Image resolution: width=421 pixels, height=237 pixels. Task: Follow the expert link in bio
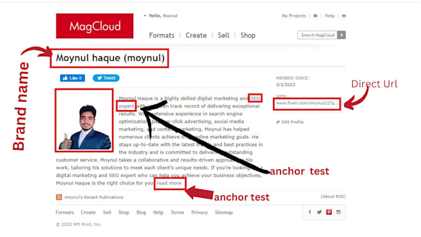tap(126, 106)
